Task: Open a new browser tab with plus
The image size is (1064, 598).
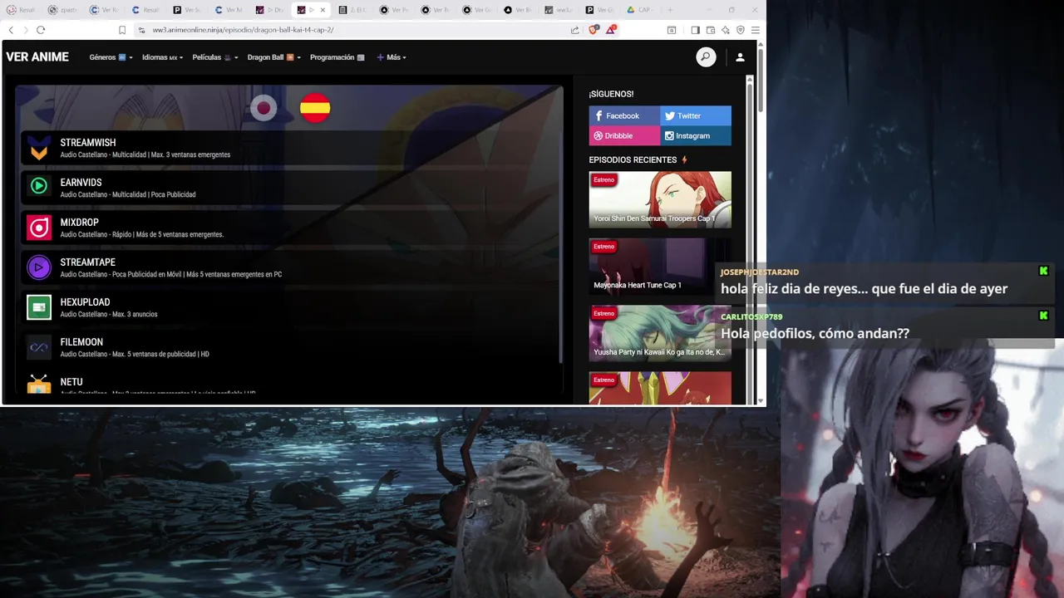Action: [x=670, y=10]
